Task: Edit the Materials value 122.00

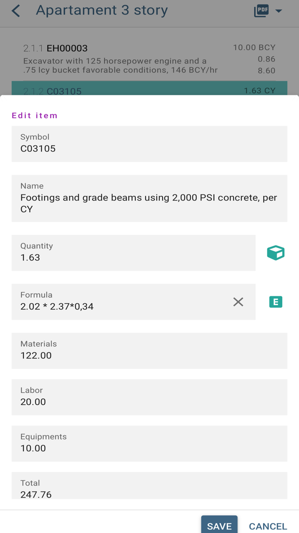Action: click(149, 350)
